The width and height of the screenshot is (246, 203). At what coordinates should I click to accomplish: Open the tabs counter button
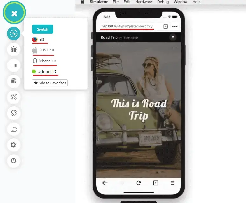[156, 183]
